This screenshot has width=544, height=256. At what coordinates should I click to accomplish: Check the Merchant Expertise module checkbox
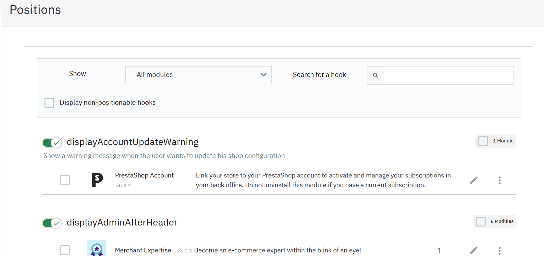pos(65,250)
